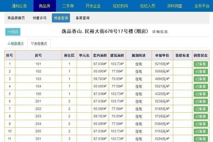
Task: Select room number 103 cell
Action: pyautogui.click(x=38, y=79)
